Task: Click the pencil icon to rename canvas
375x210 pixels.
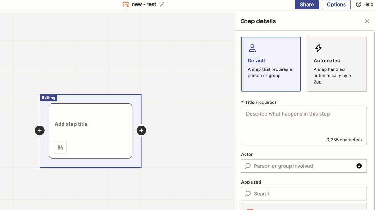Action: [x=162, y=4]
